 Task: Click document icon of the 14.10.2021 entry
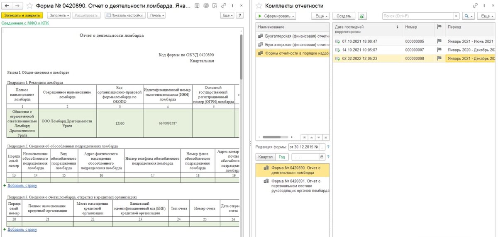click(337, 50)
